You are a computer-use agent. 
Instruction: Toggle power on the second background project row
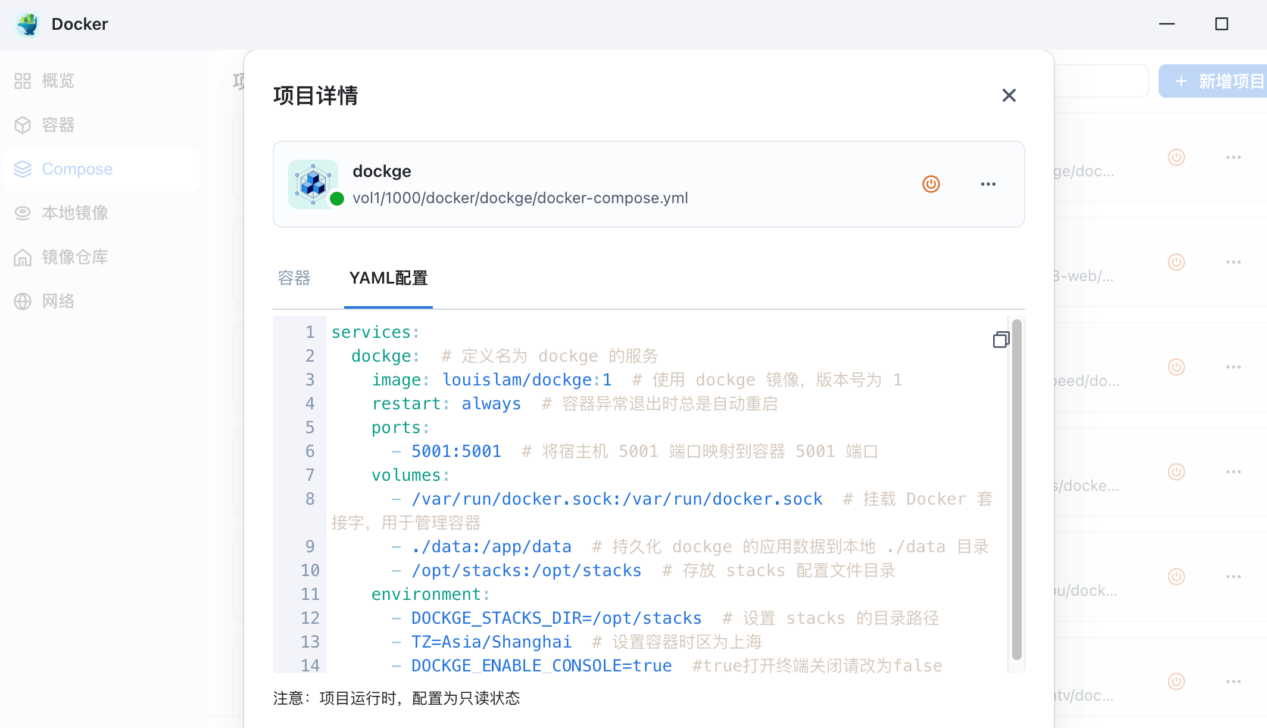pyautogui.click(x=1176, y=262)
